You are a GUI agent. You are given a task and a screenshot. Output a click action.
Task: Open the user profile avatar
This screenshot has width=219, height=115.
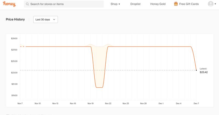pyautogui.click(x=211, y=4)
